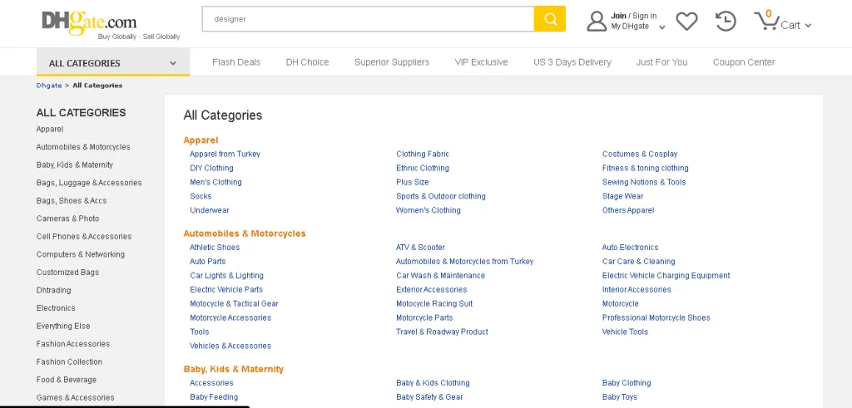
Task: Open Underwear subcategory
Action: point(210,210)
